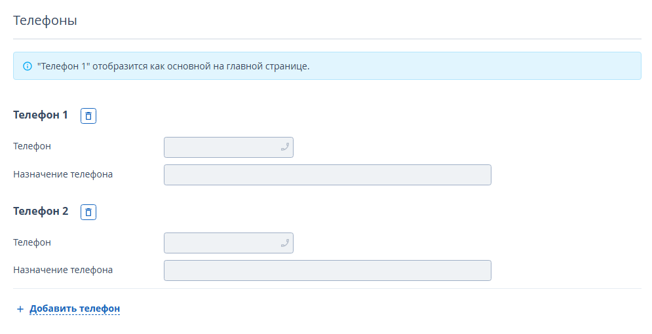Screen dimensions: 652x334
Task: Select the Телефон 1 heading
Action: coord(41,115)
